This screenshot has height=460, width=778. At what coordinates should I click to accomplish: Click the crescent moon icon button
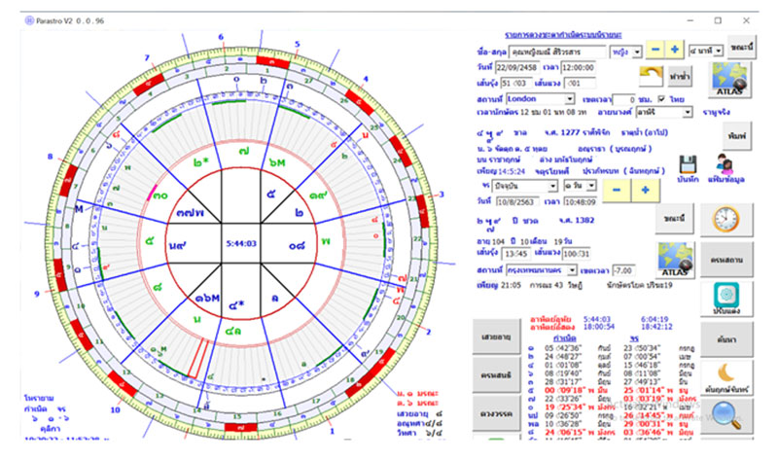coord(726,377)
